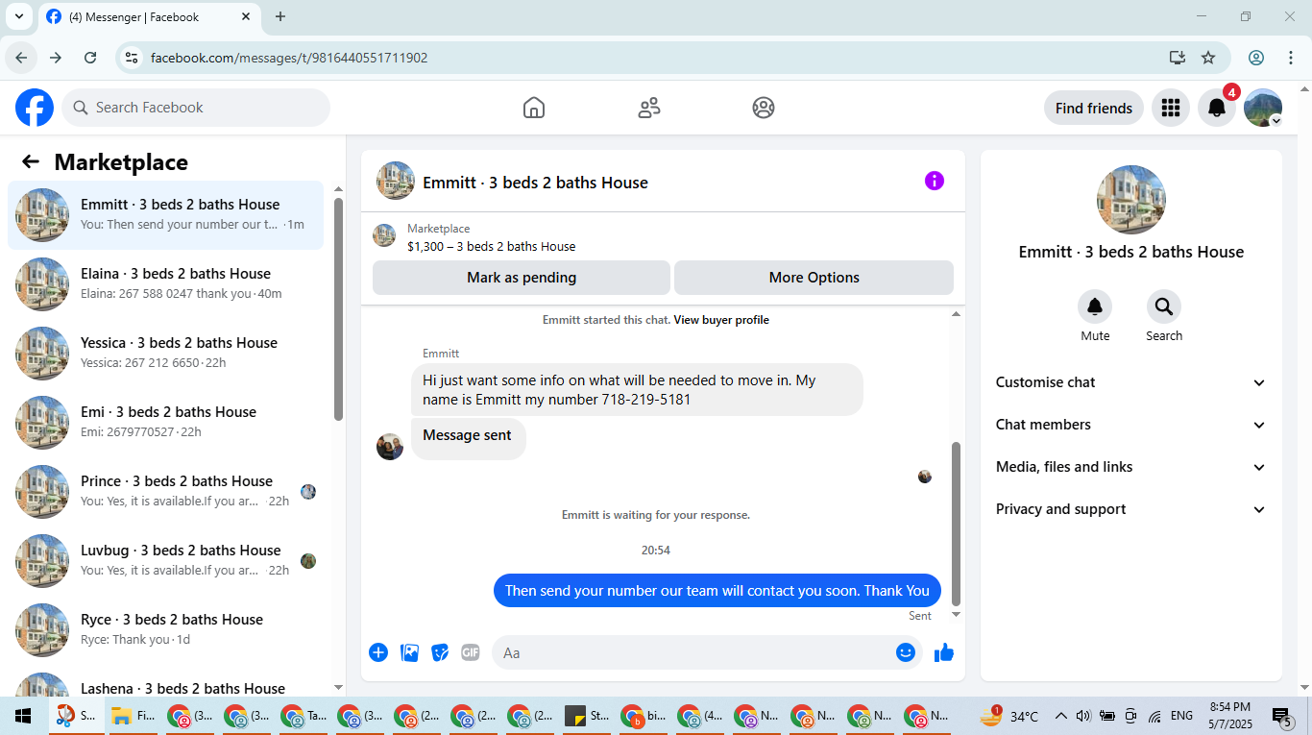The height and width of the screenshot is (735, 1312).
Task: Send a thumbs-up like
Action: [944, 652]
